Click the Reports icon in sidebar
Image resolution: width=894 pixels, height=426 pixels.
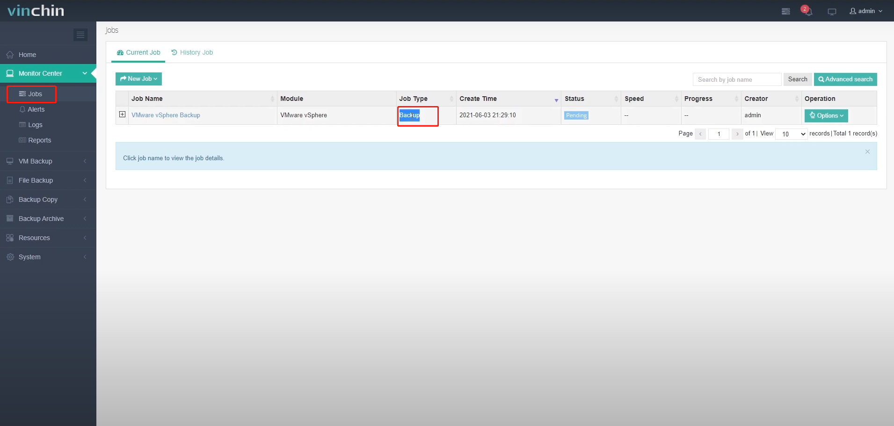(22, 140)
